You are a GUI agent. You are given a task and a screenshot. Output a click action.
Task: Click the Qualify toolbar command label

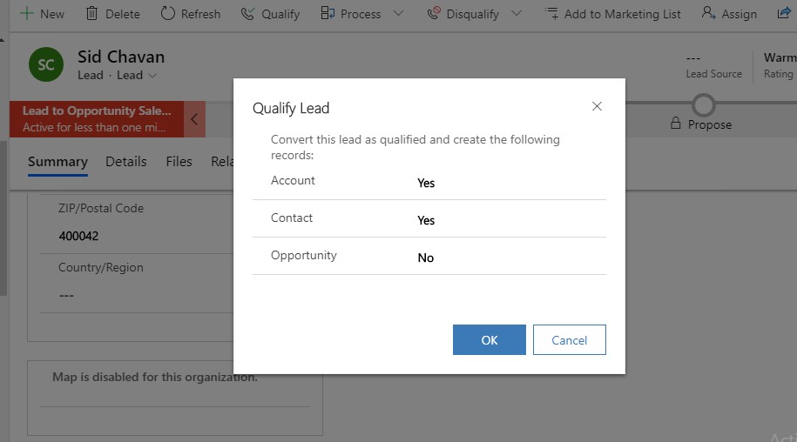(280, 14)
